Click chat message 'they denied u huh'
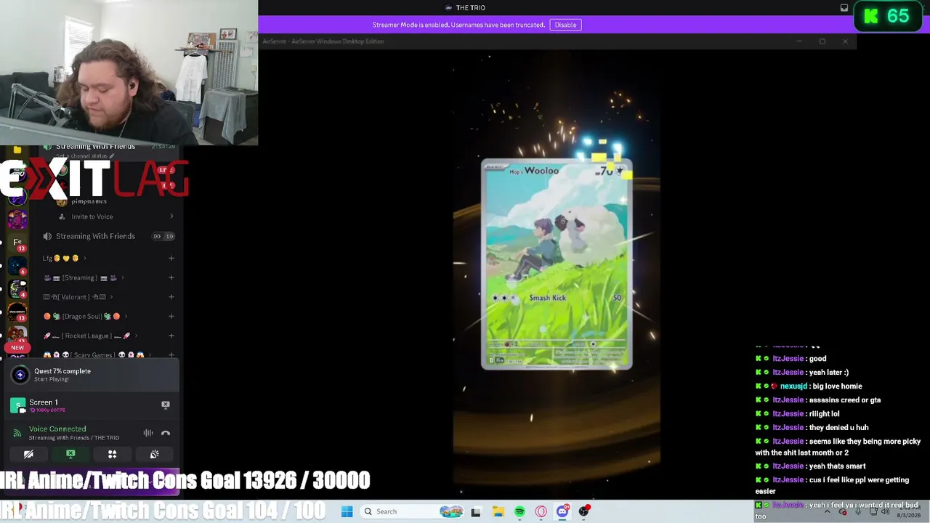The height and width of the screenshot is (523, 930). (x=838, y=428)
